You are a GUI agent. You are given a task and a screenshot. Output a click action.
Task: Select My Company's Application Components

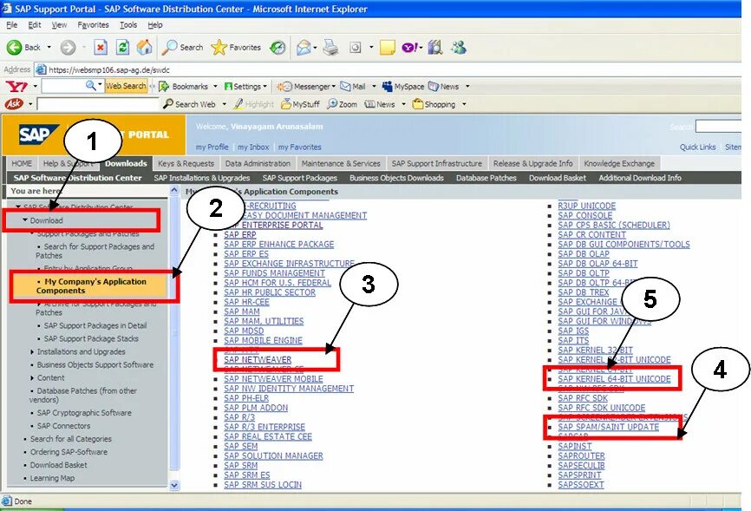click(90, 285)
